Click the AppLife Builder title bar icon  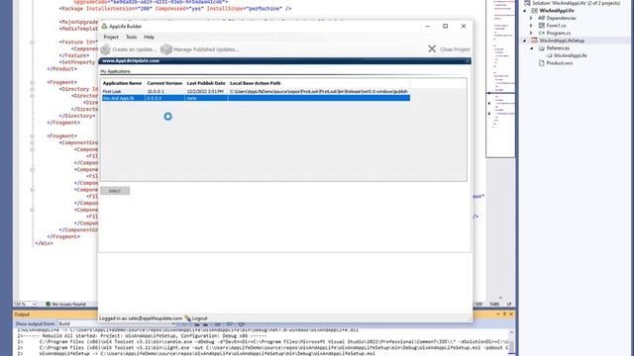coord(104,27)
